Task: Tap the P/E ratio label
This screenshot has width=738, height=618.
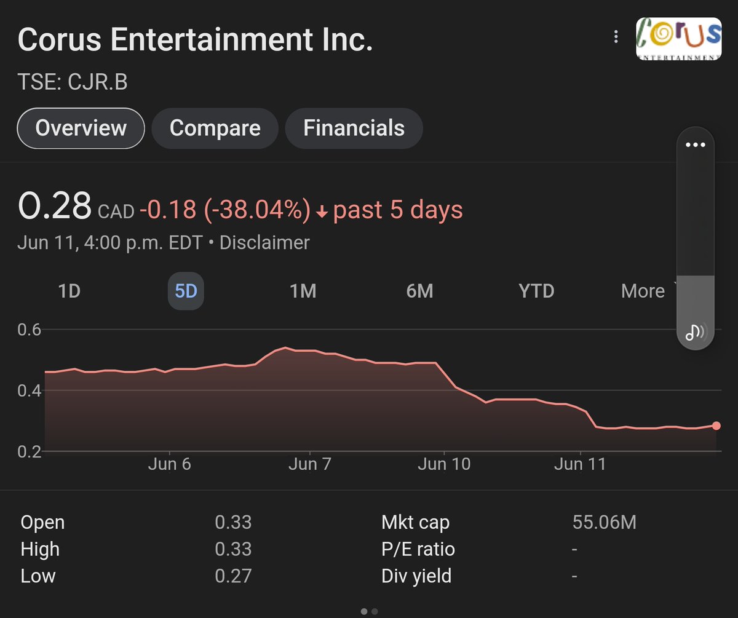Action: [418, 549]
